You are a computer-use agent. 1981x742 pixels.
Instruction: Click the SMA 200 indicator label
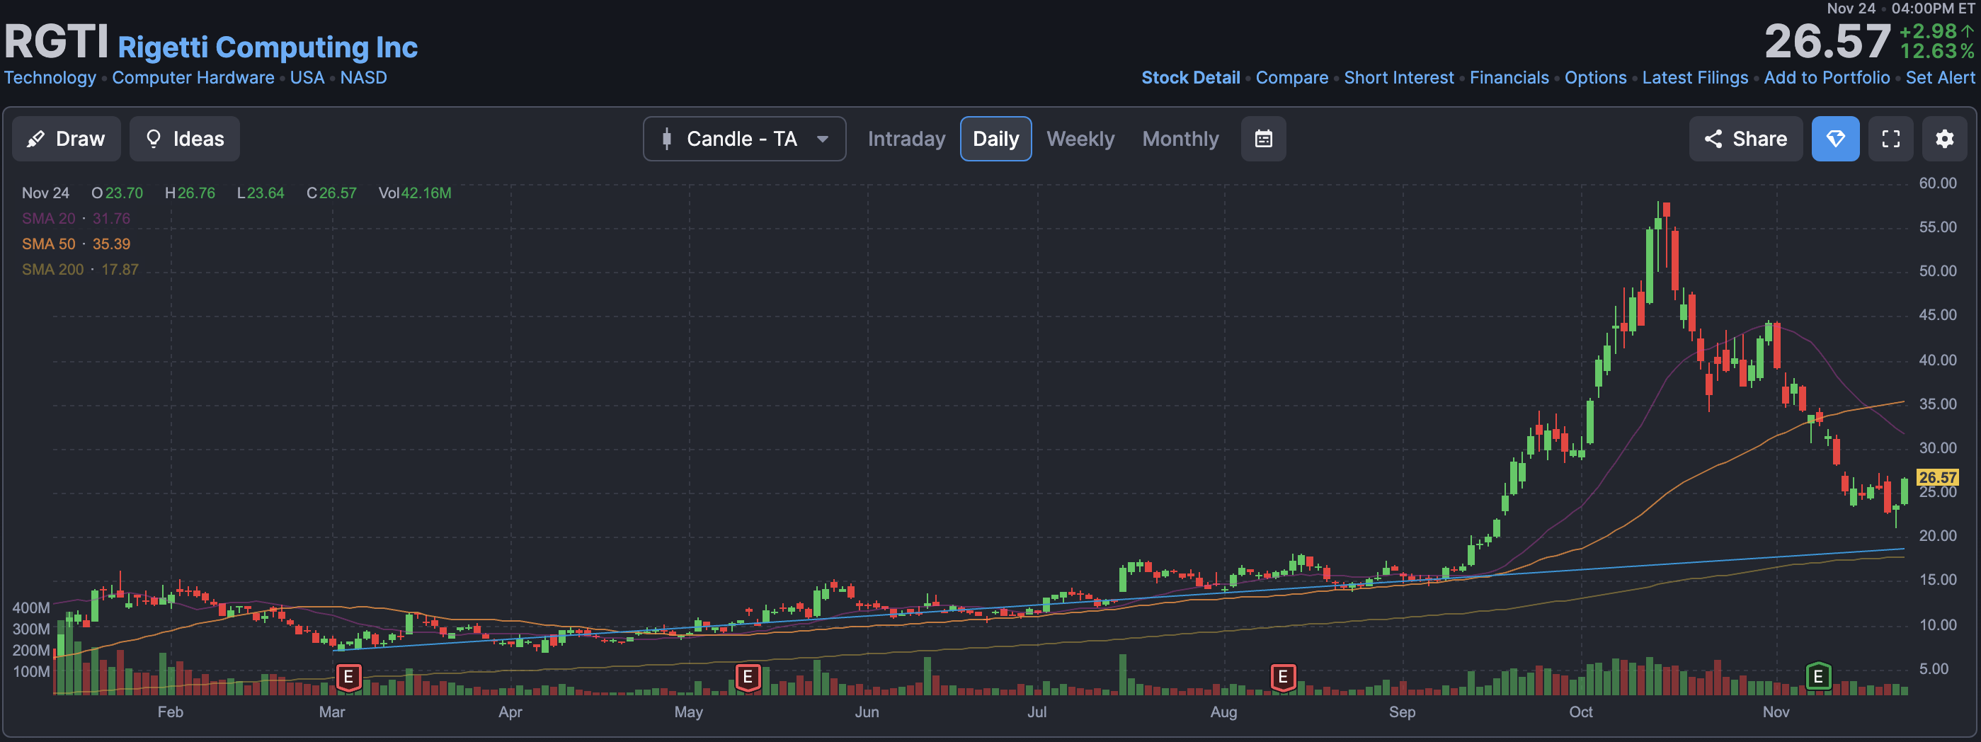(x=80, y=269)
